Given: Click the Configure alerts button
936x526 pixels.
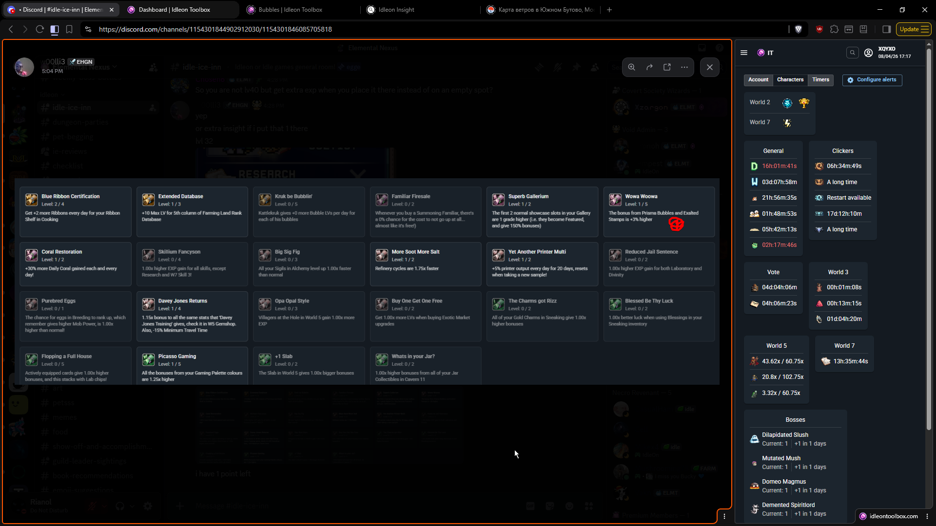Looking at the screenshot, I should [x=872, y=80].
